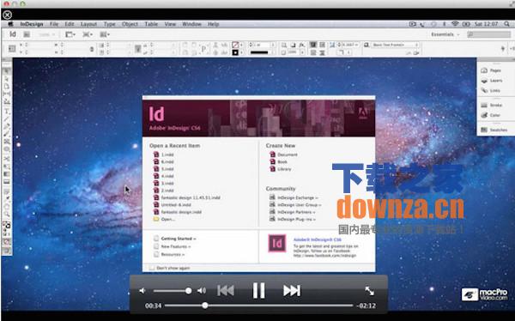The image size is (515, 321).
Task: Click the Open... recent item link
Action: coord(164,219)
